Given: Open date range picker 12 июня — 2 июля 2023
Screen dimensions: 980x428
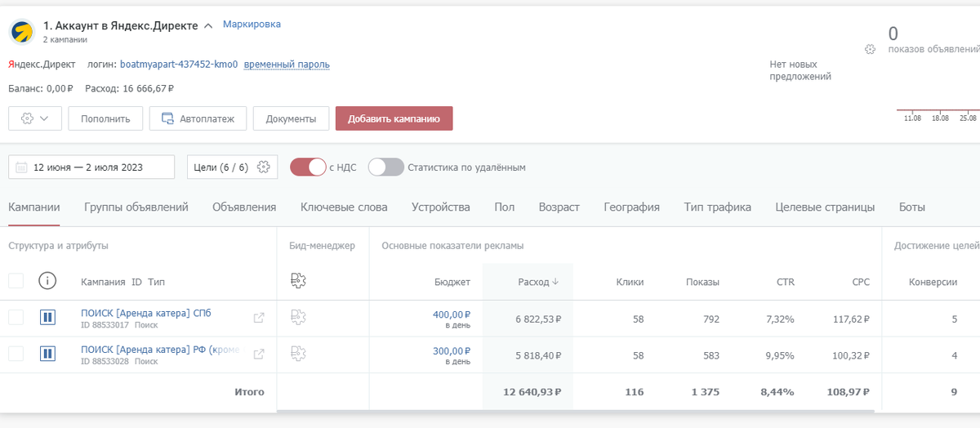Looking at the screenshot, I should pos(91,167).
